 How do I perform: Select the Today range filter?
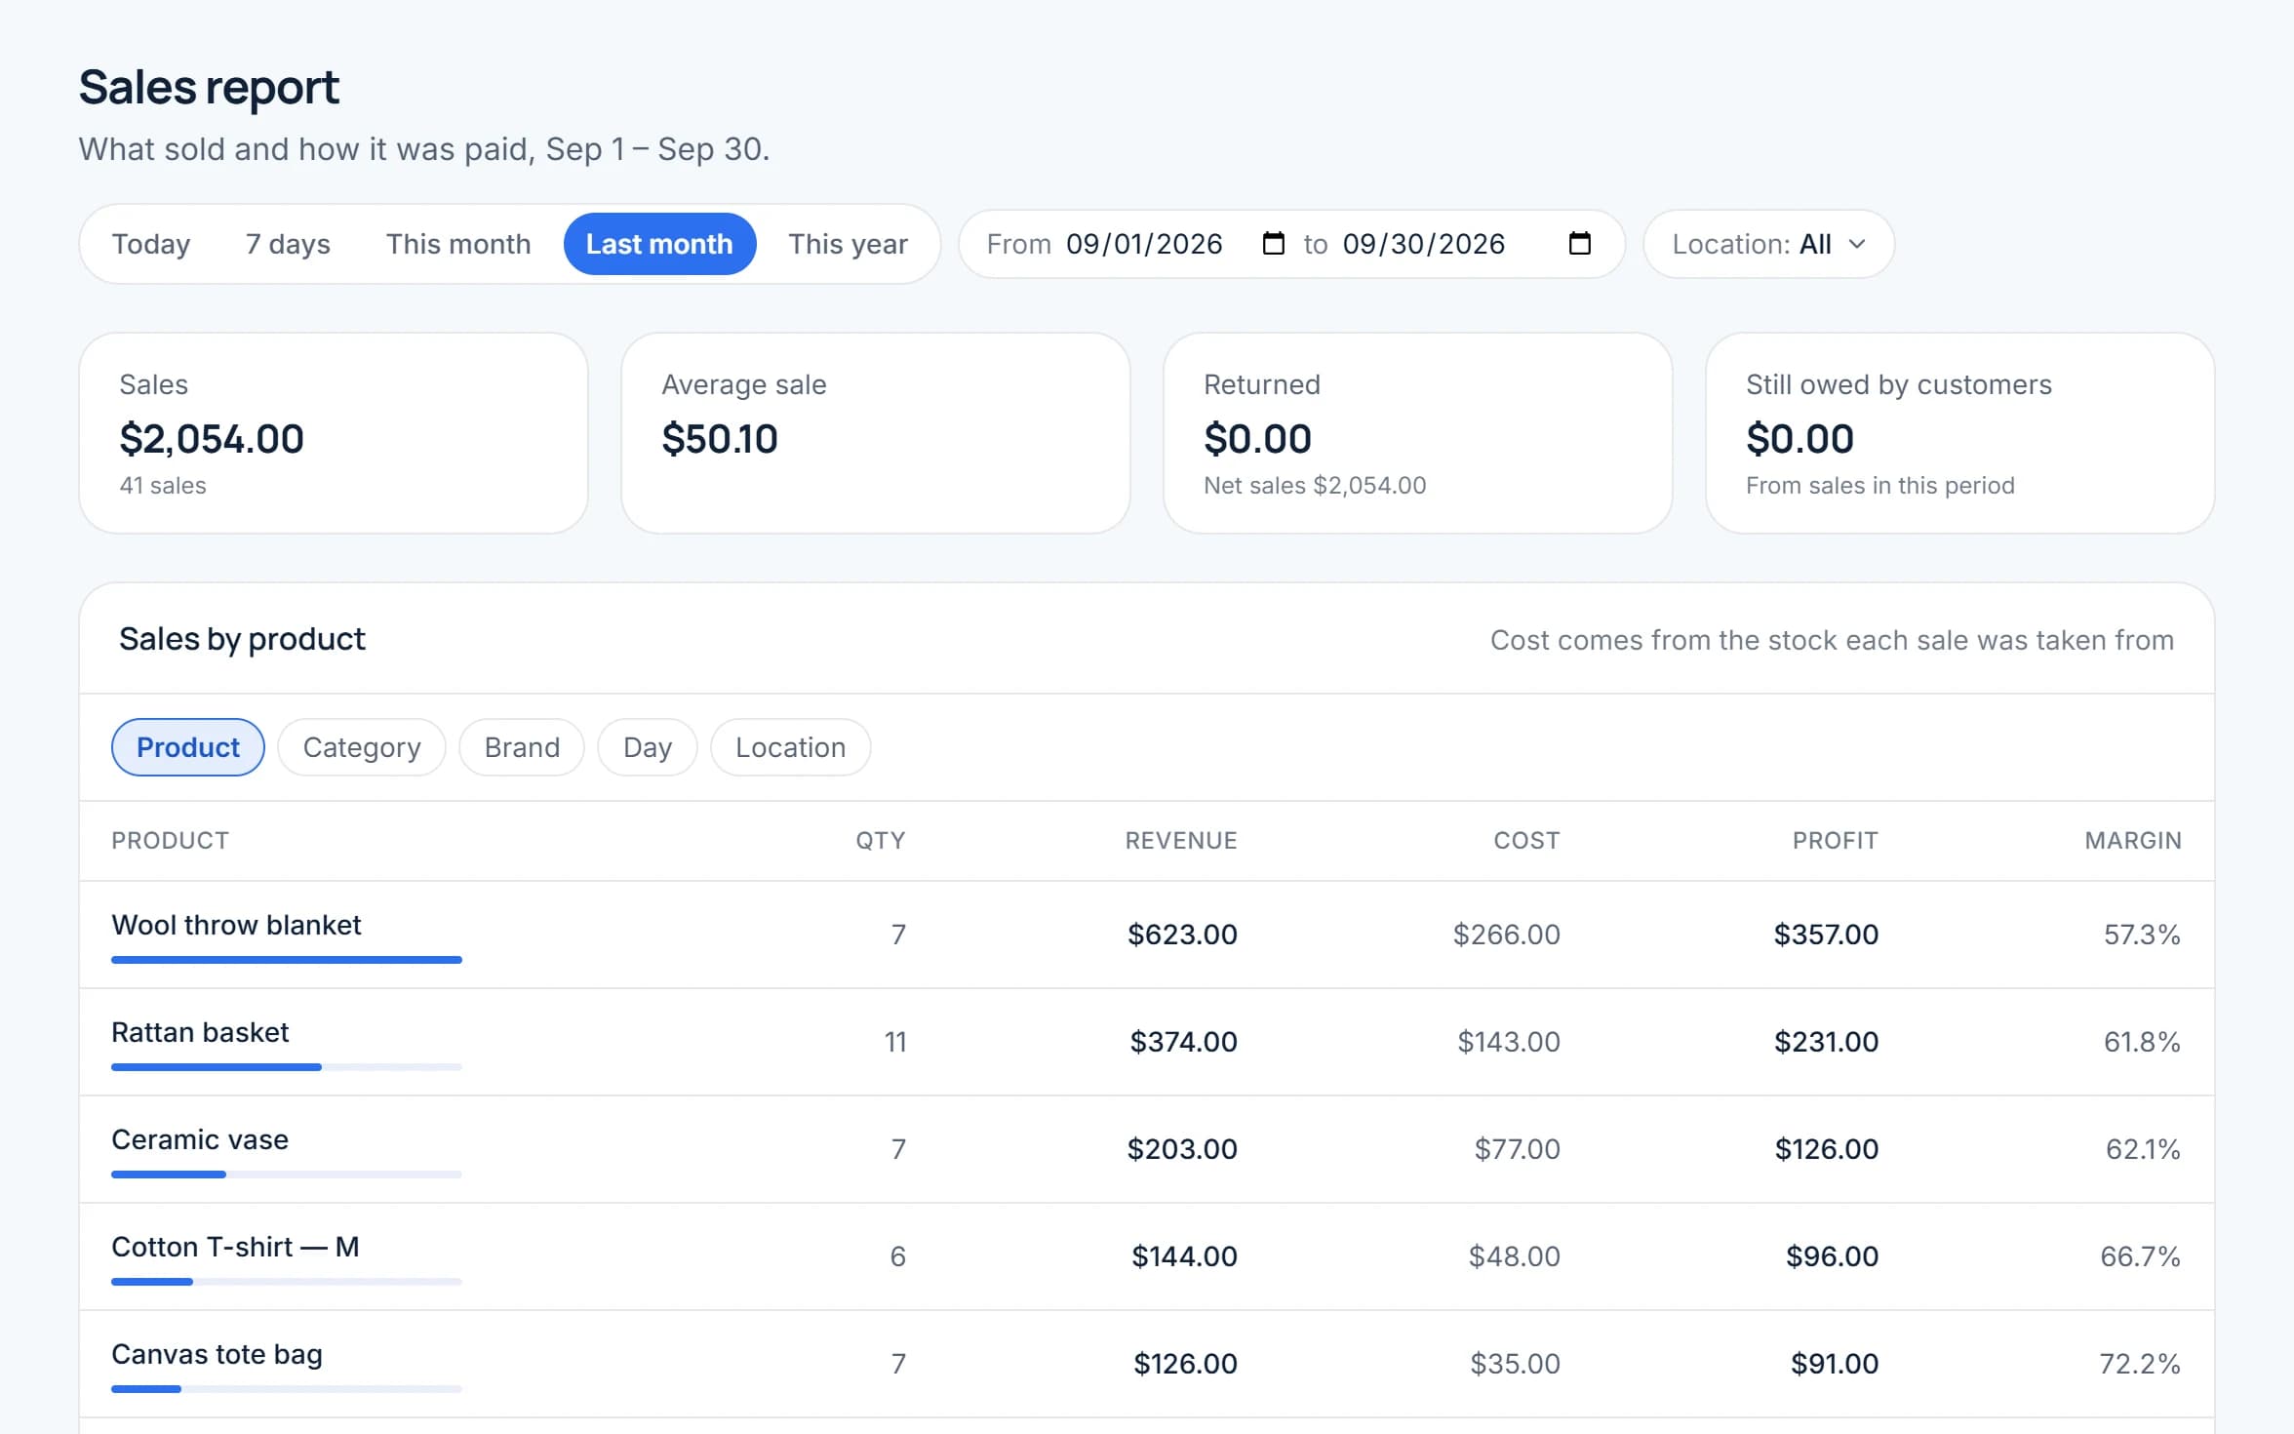click(151, 244)
